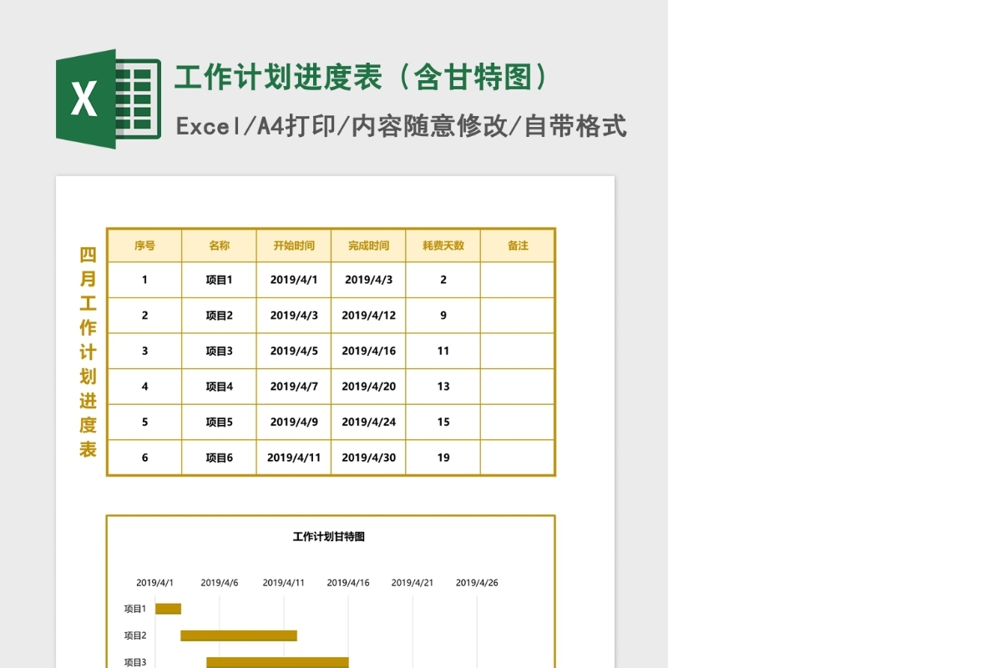Image resolution: width=1002 pixels, height=668 pixels.
Task: Select start date cell 2019/4/1
Action: point(294,280)
